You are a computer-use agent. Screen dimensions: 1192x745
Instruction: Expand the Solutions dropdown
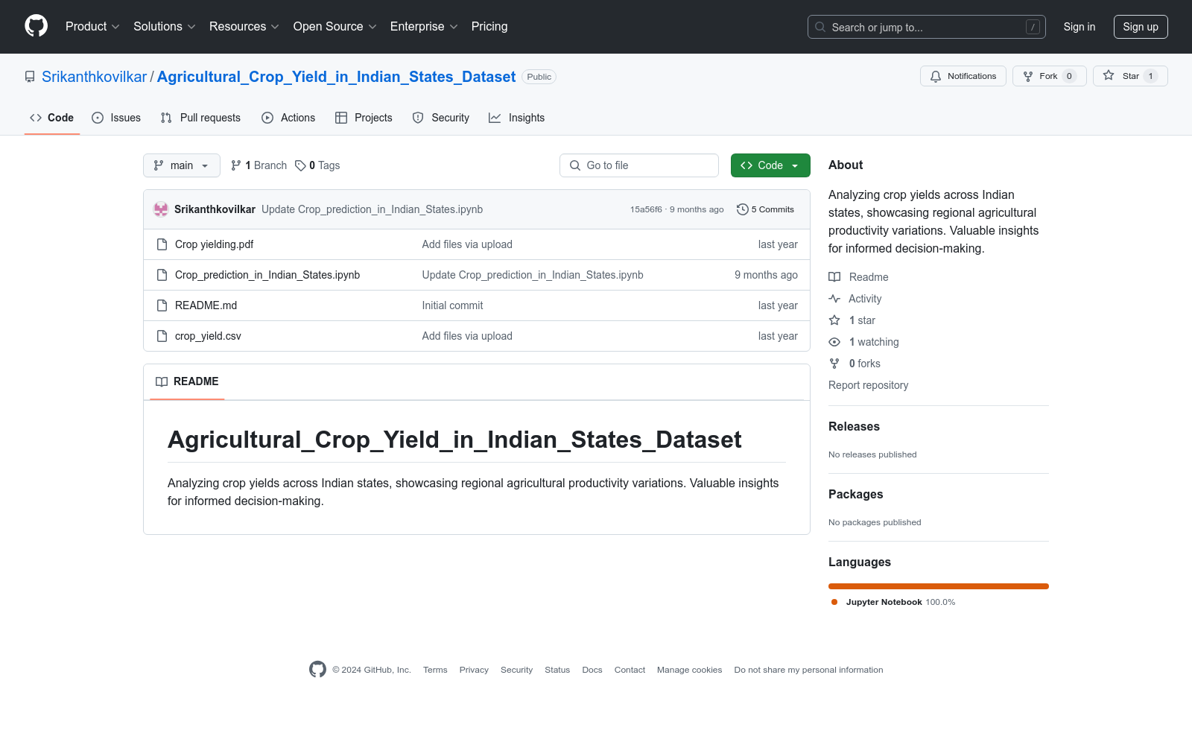coord(165,27)
